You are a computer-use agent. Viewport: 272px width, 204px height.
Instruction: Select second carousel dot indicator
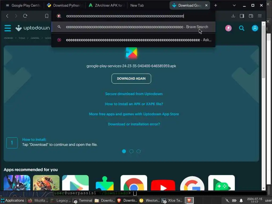(x=131, y=151)
